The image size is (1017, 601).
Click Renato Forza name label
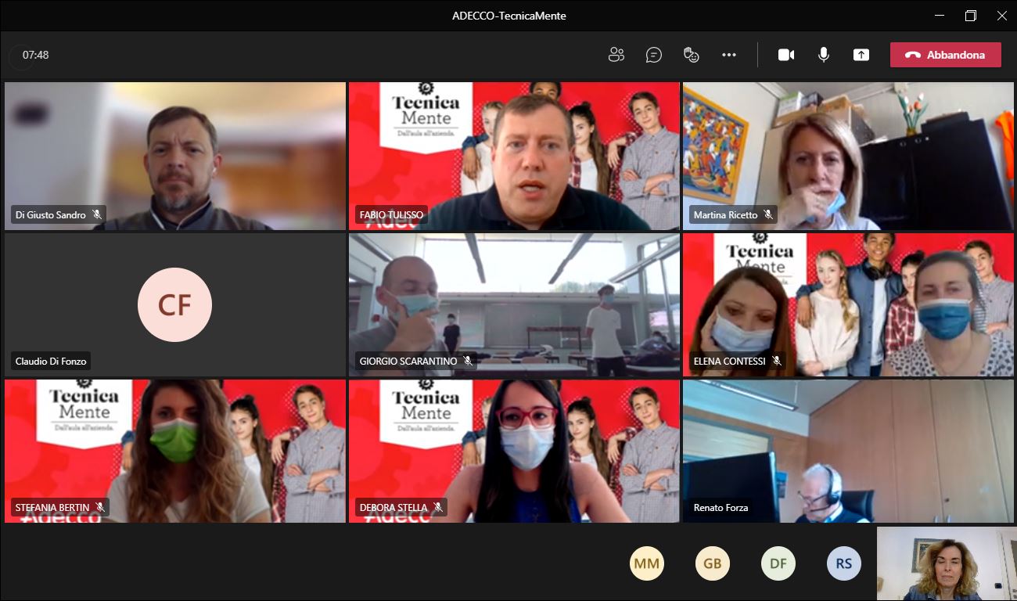click(721, 508)
